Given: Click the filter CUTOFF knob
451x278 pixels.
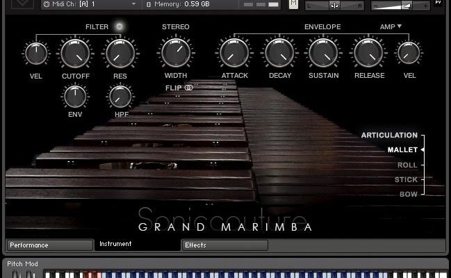Looking at the screenshot, I should pyautogui.click(x=74, y=52).
